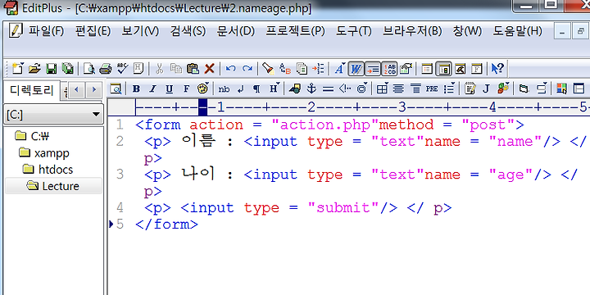Click the closing </form> tag on line 5
Image resolution: width=590 pixels, height=295 pixels.
[166, 225]
